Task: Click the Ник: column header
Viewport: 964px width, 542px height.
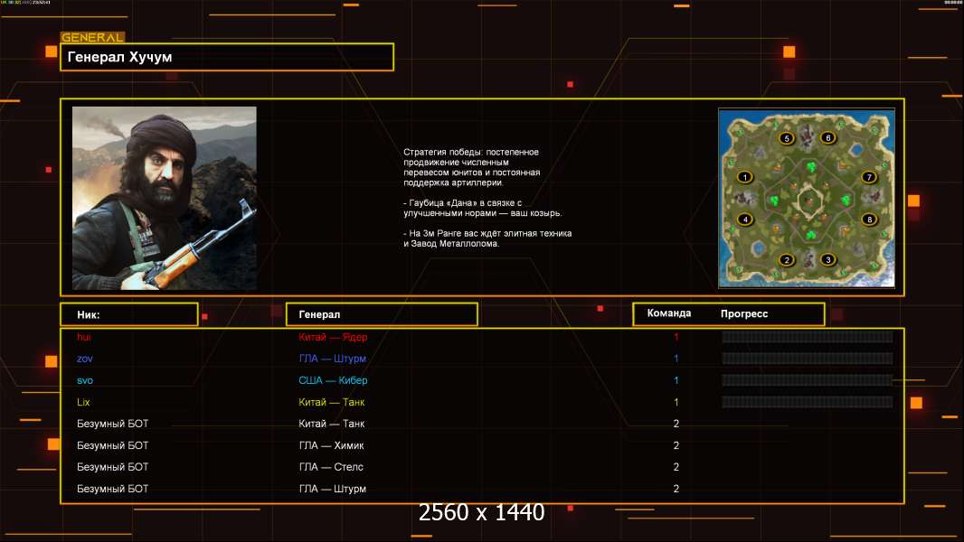Action: [x=128, y=314]
